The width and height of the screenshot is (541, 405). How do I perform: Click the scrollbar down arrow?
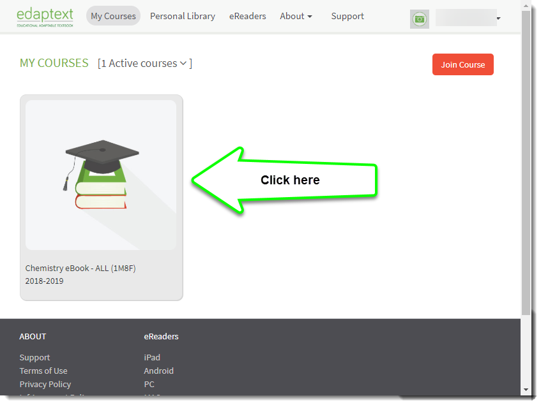click(x=526, y=389)
